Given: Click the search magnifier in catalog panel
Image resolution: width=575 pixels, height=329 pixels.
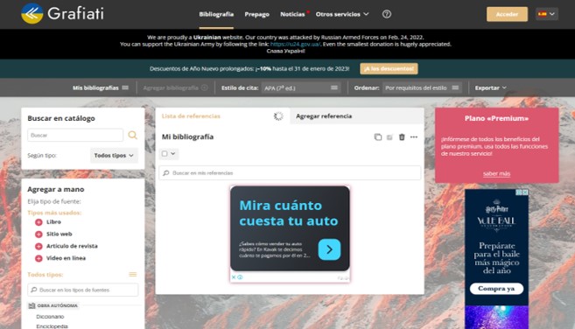Looking at the screenshot, I should (132, 135).
